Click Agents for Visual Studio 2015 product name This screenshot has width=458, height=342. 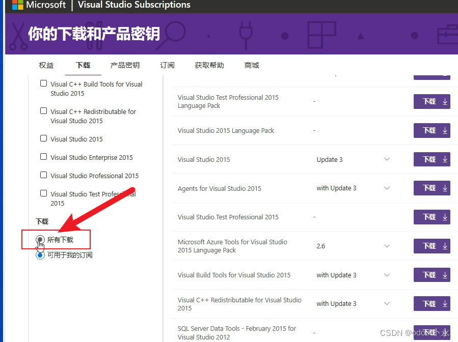coord(220,188)
